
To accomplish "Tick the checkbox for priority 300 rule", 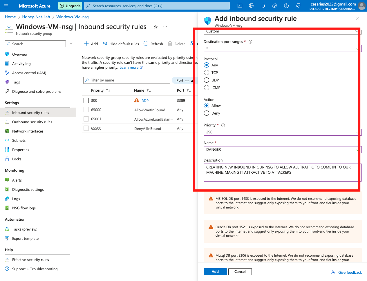I will pyautogui.click(x=86, y=100).
